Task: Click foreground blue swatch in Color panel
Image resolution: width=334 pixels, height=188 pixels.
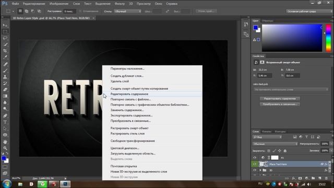Action: pos(256,28)
